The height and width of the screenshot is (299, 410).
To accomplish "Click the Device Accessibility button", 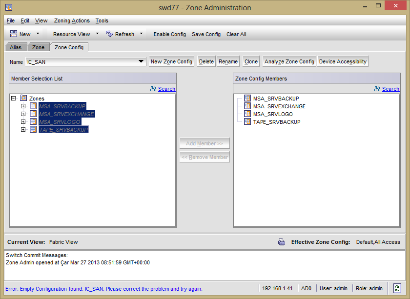I will tap(343, 61).
